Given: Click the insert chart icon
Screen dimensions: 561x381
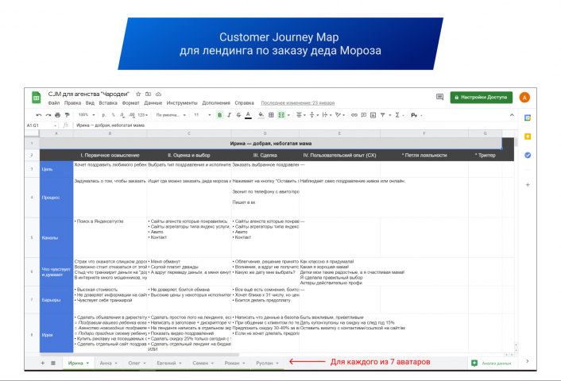Looking at the screenshot, I should tap(373, 115).
